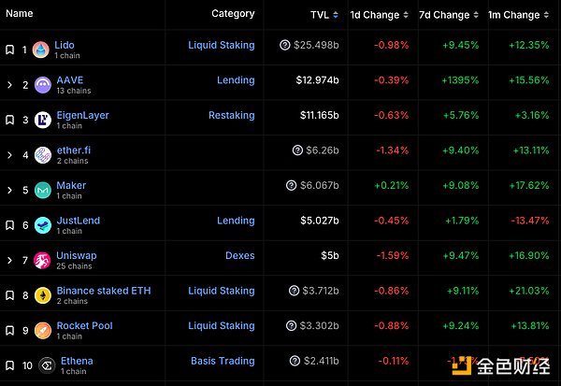Click the EigenLayer logo icon

tap(42, 120)
